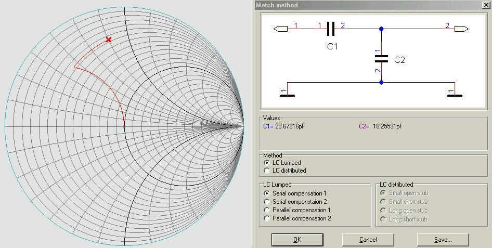Click the left input port symbol

click(280, 29)
